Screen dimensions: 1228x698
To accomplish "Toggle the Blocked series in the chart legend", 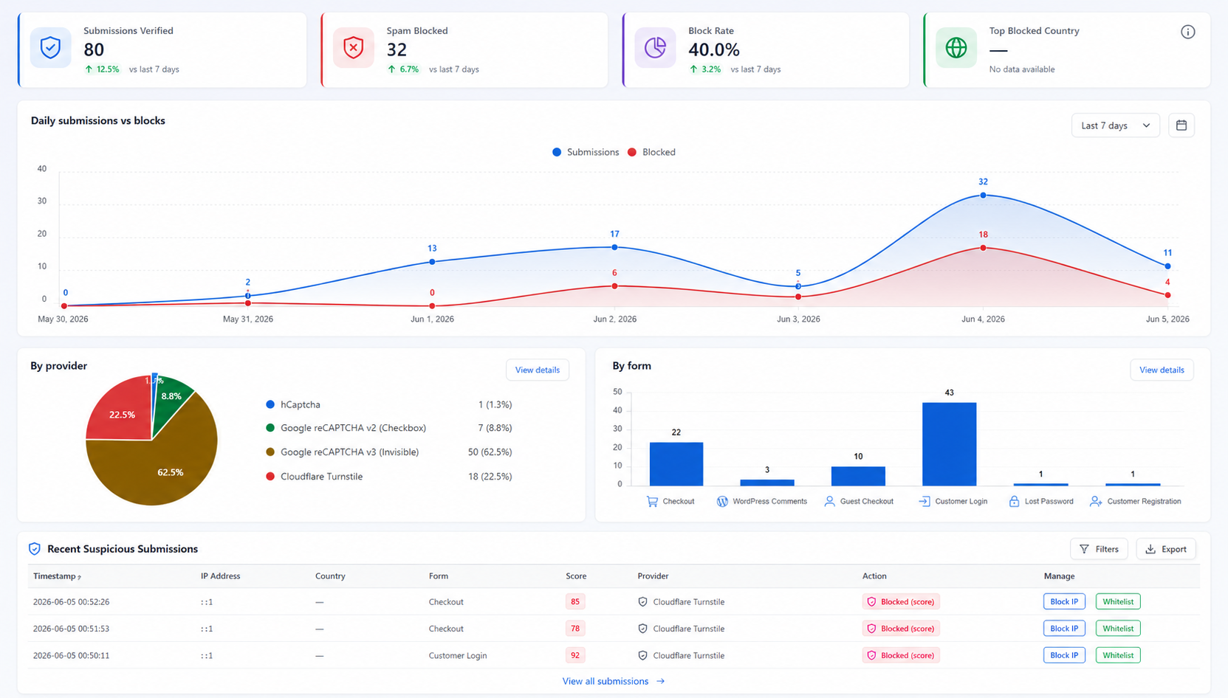I will point(651,152).
